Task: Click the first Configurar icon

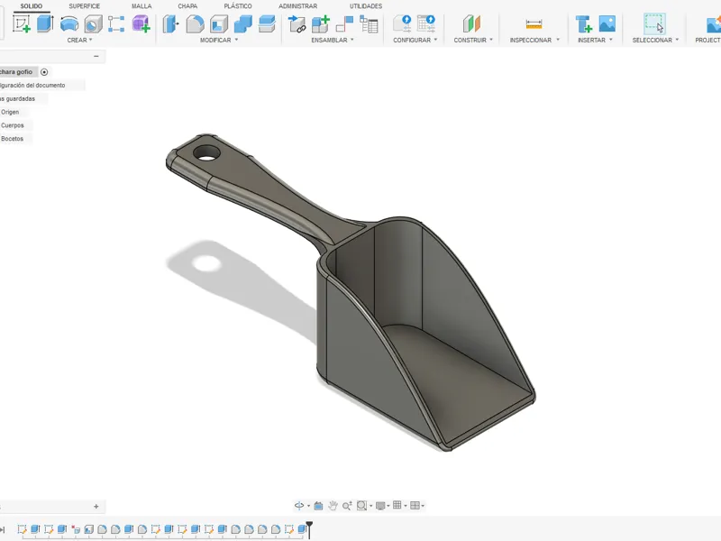Action: click(402, 24)
